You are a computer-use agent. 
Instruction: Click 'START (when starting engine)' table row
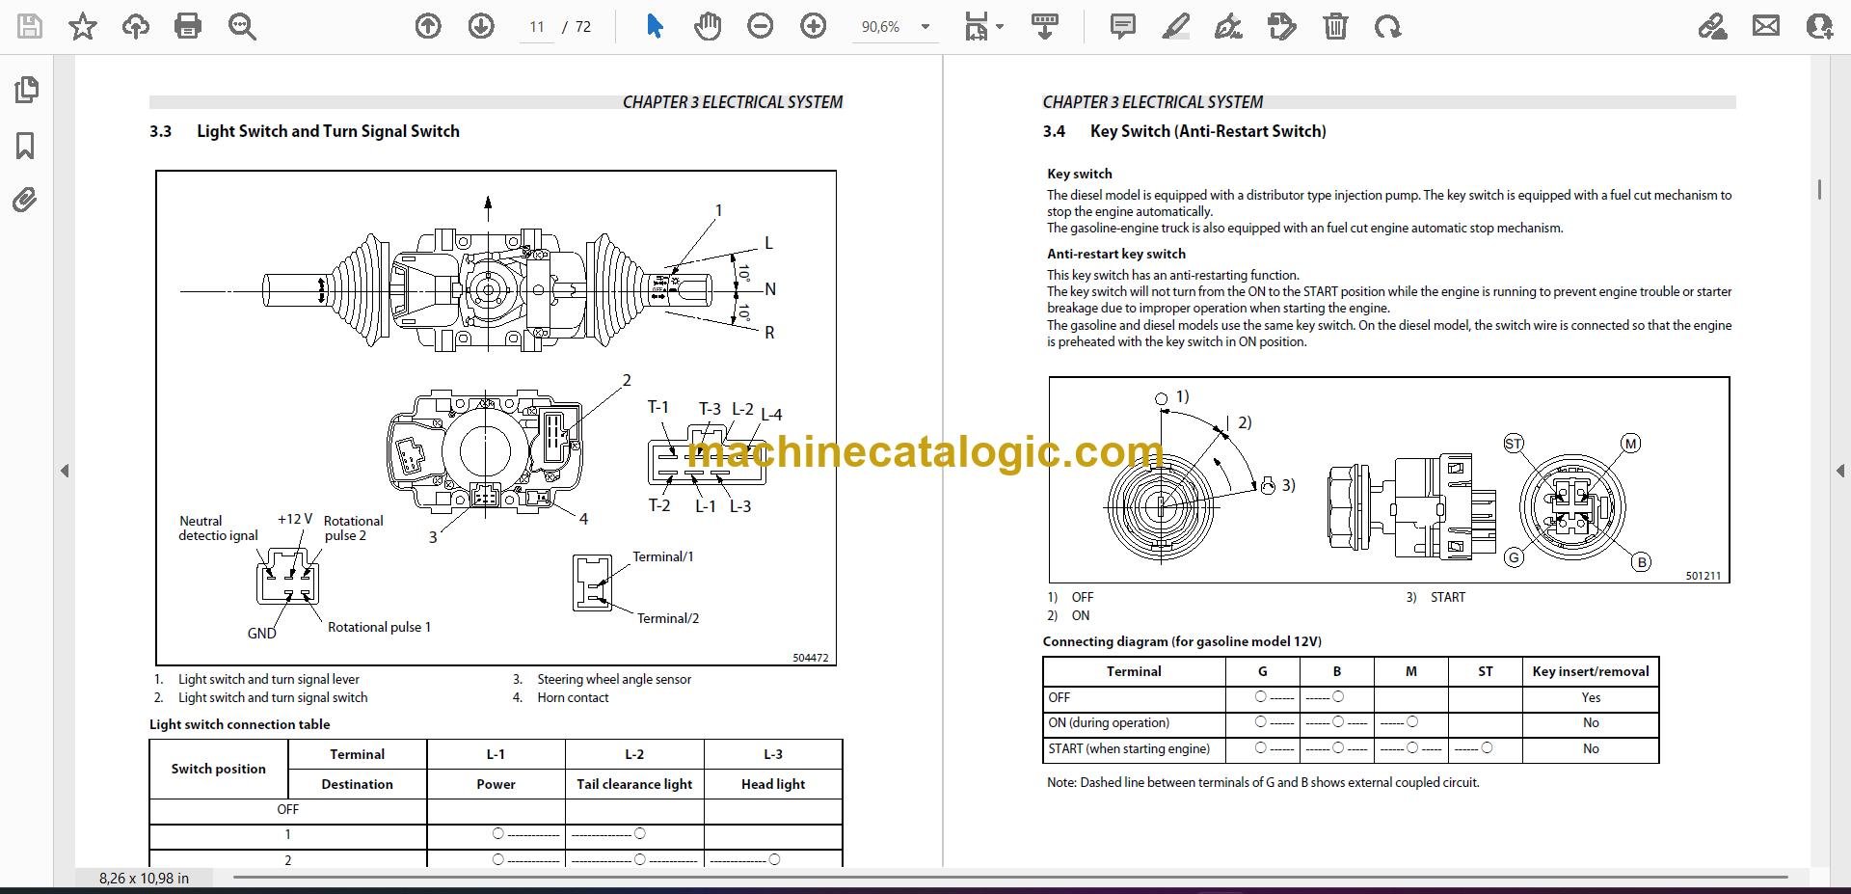(x=1351, y=749)
